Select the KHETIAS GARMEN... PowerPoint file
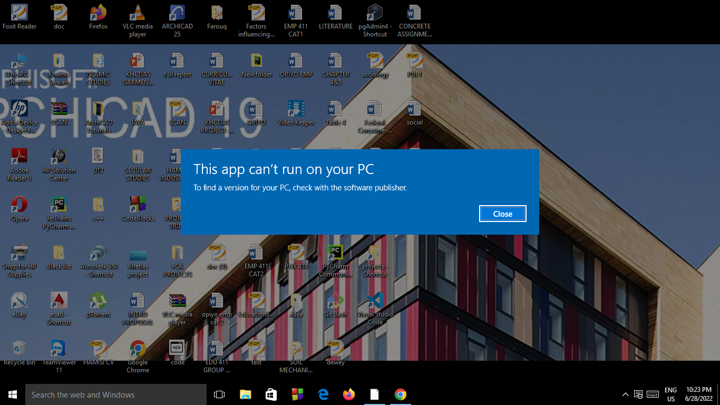Viewport: 720px width, 405px height. pyautogui.click(x=138, y=69)
